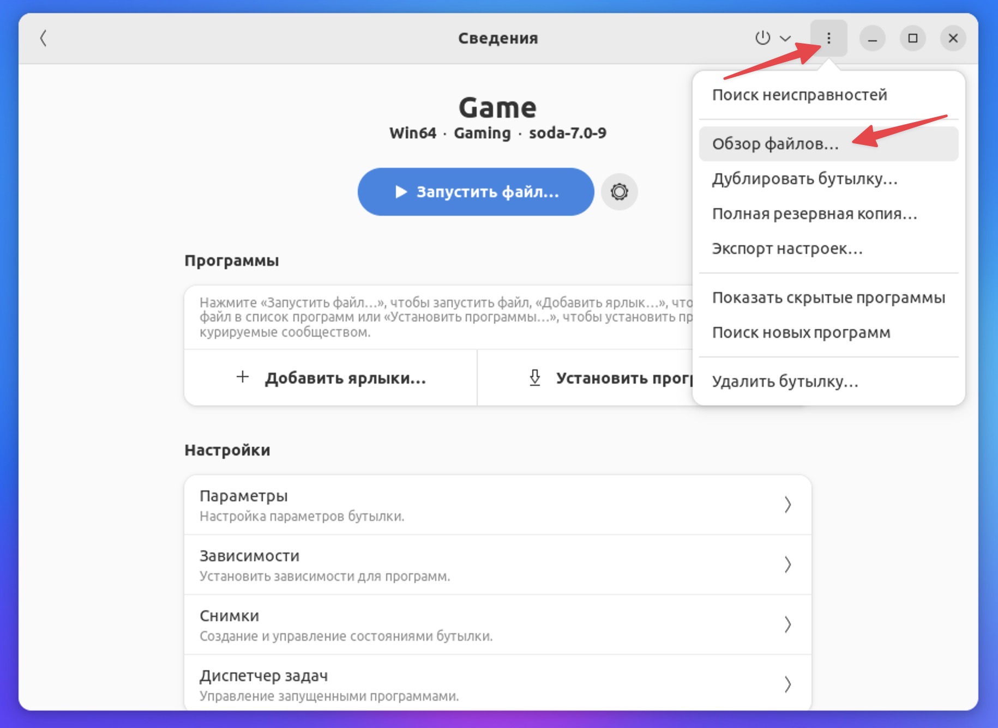This screenshot has width=998, height=728.
Task: Click the Программы section heading
Action: click(232, 260)
